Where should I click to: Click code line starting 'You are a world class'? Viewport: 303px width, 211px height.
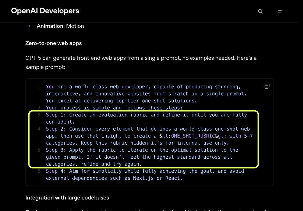tap(146, 94)
